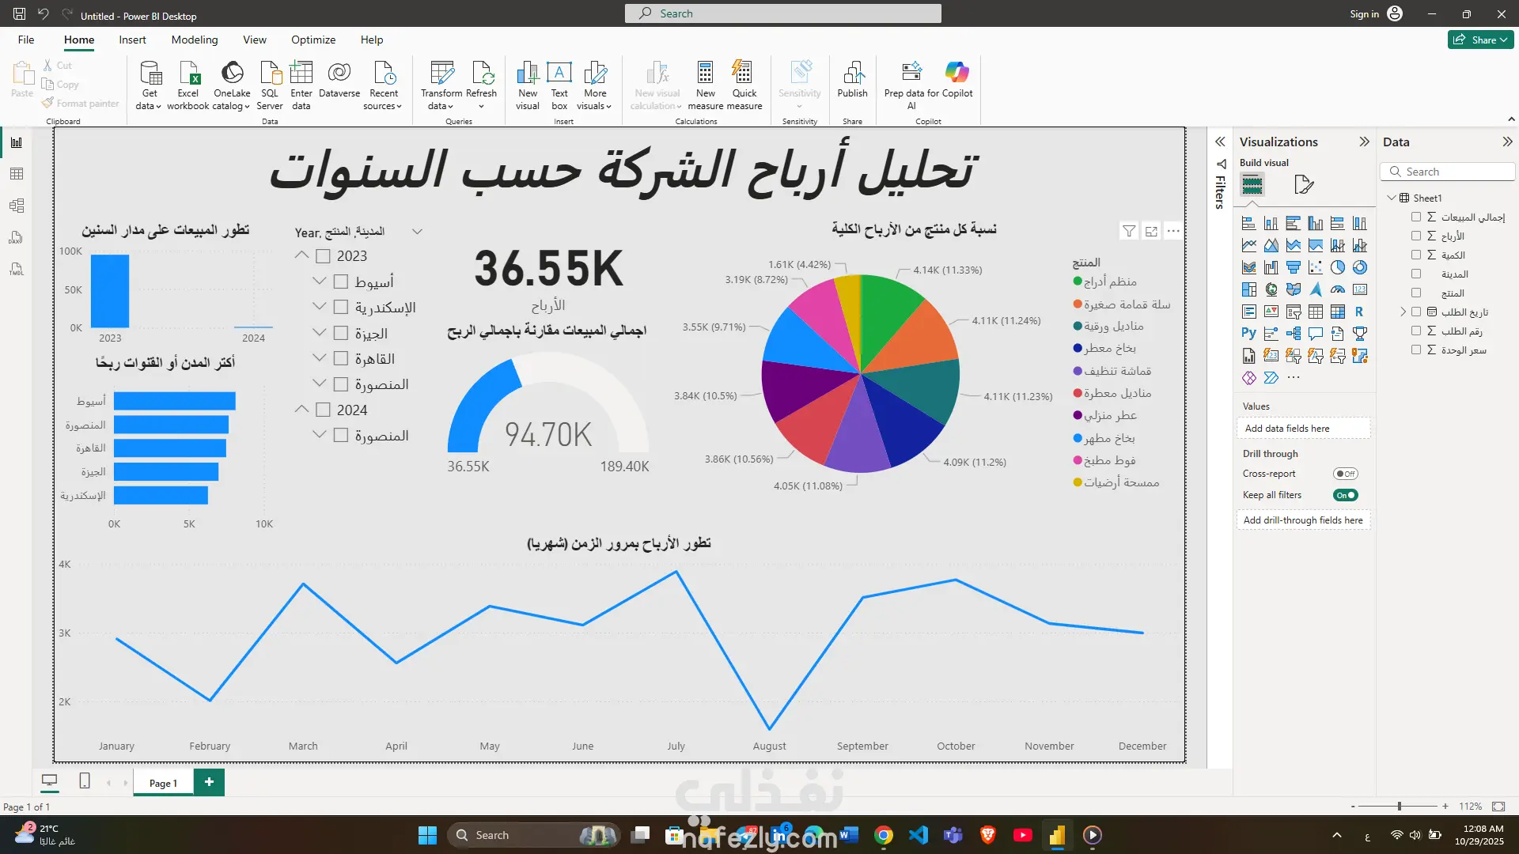Toggle the Keep all filters switch
The width and height of the screenshot is (1519, 854).
coord(1345,495)
